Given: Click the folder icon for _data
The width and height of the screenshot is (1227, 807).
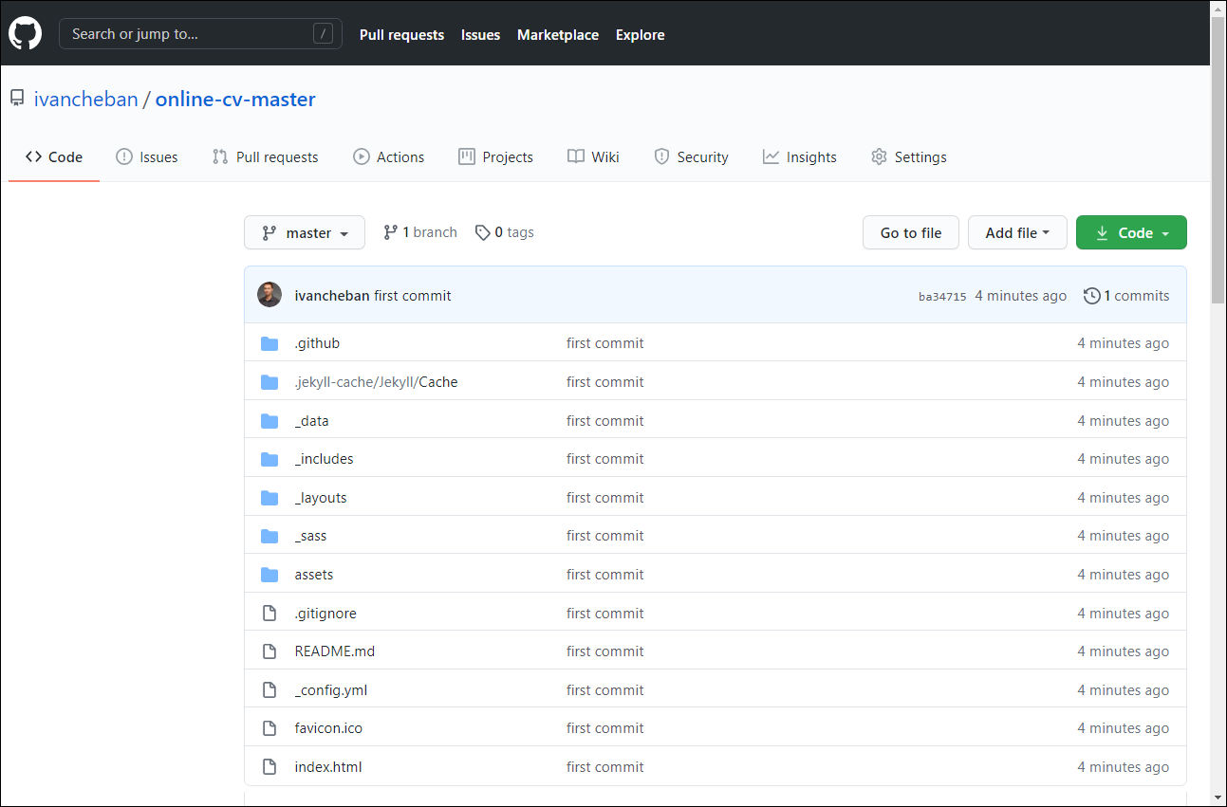Looking at the screenshot, I should click(270, 421).
